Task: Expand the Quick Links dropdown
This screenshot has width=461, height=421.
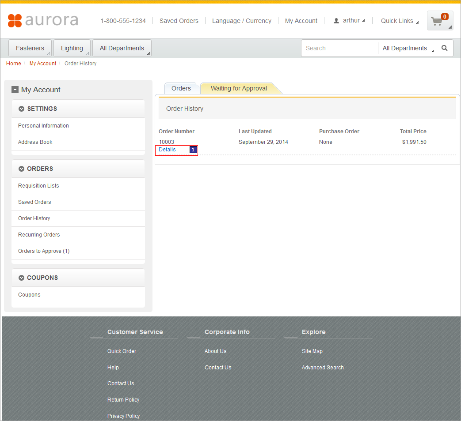Action: click(399, 21)
